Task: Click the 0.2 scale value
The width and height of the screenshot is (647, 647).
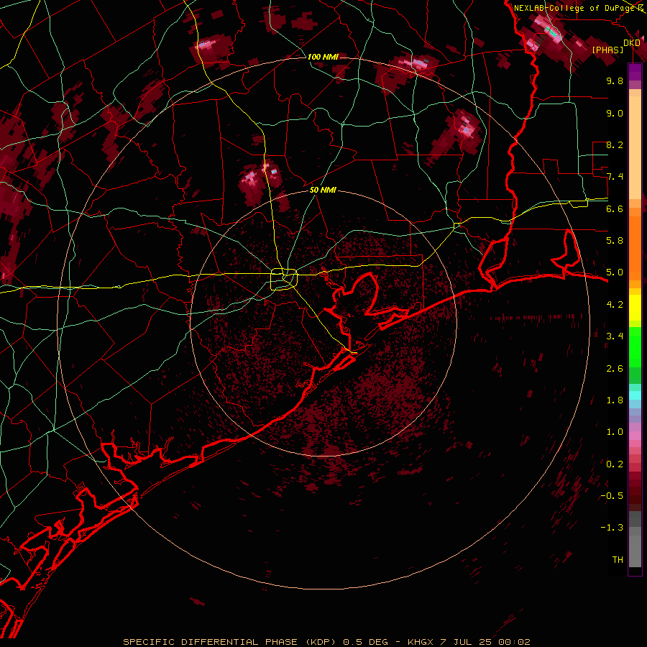Action: pos(615,464)
